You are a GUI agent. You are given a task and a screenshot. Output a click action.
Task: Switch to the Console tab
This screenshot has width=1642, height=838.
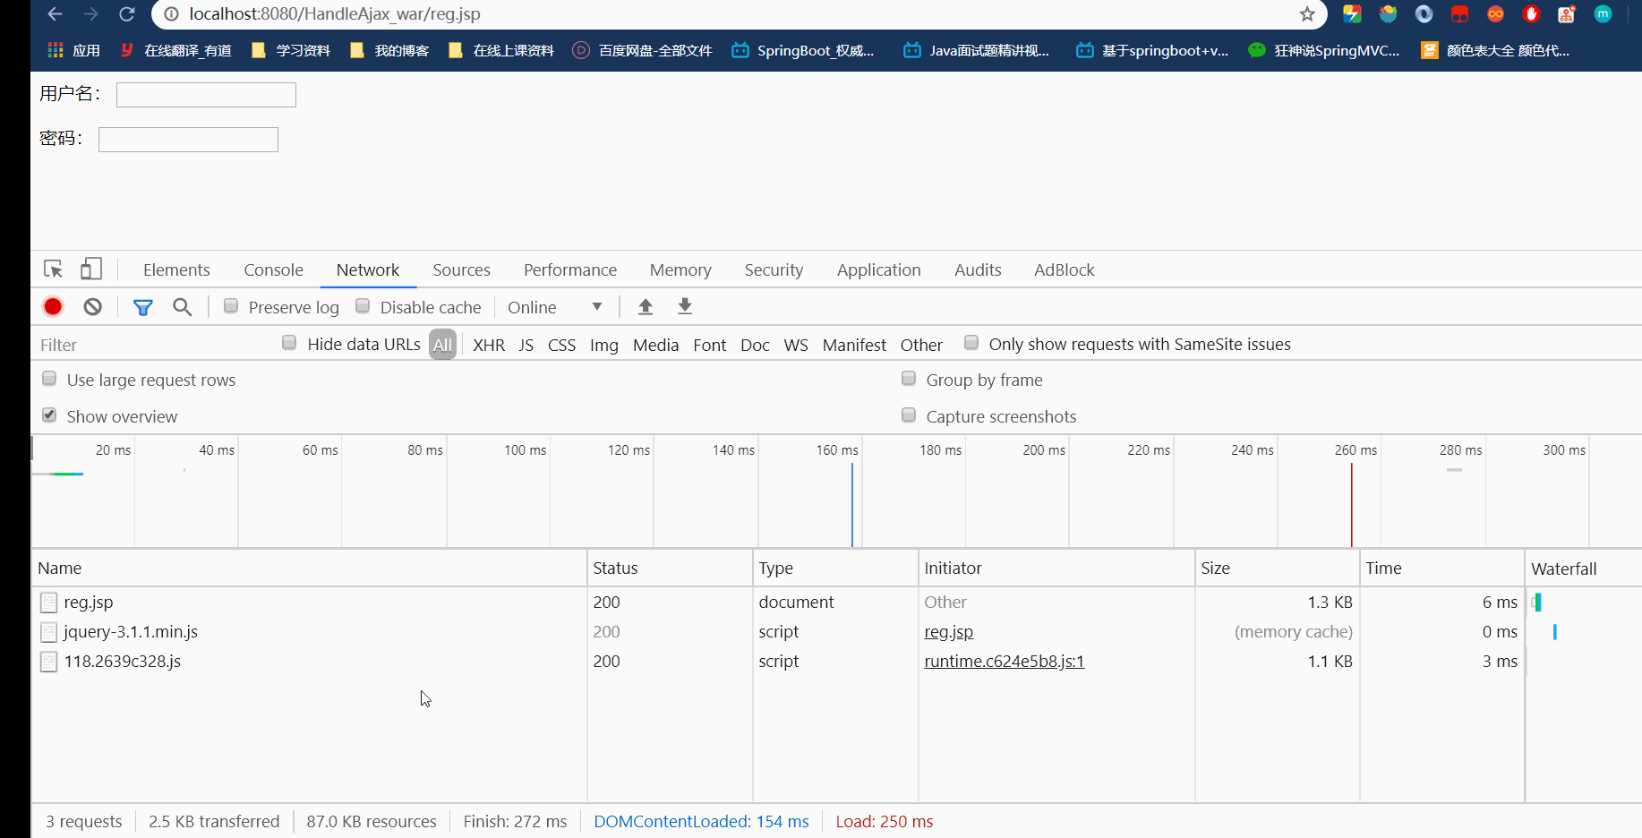tap(273, 270)
